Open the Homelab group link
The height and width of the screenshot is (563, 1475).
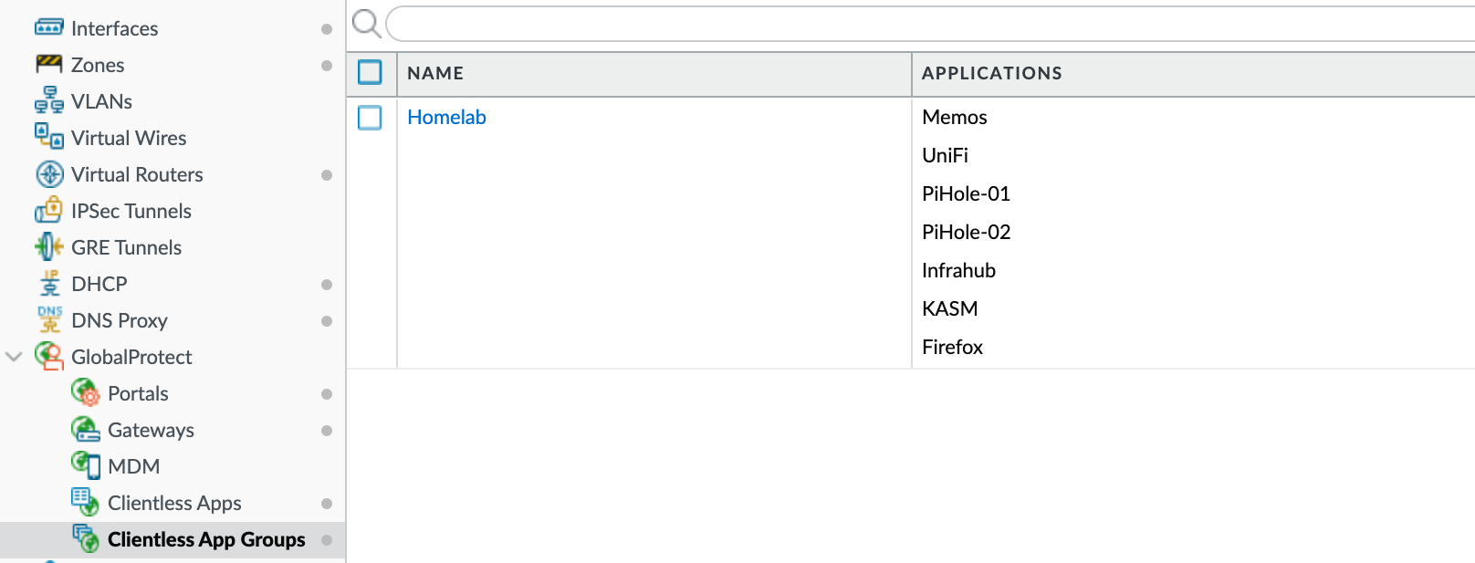[x=446, y=118]
